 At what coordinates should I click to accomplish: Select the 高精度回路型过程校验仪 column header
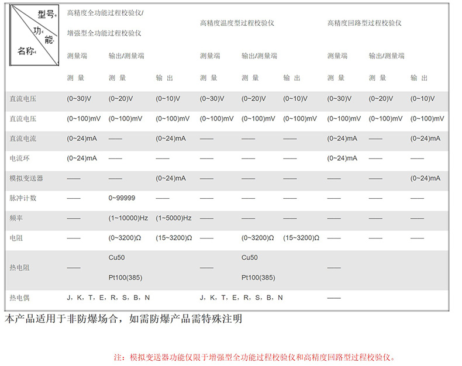(364, 23)
